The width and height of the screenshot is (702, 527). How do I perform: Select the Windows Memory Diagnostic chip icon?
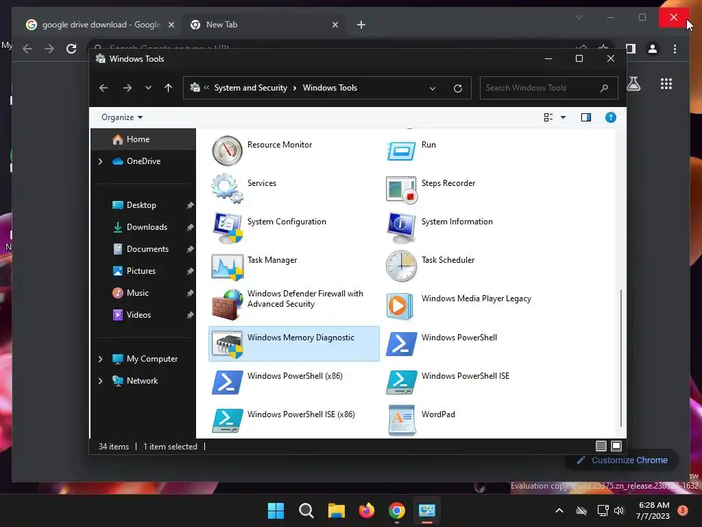pyautogui.click(x=227, y=344)
